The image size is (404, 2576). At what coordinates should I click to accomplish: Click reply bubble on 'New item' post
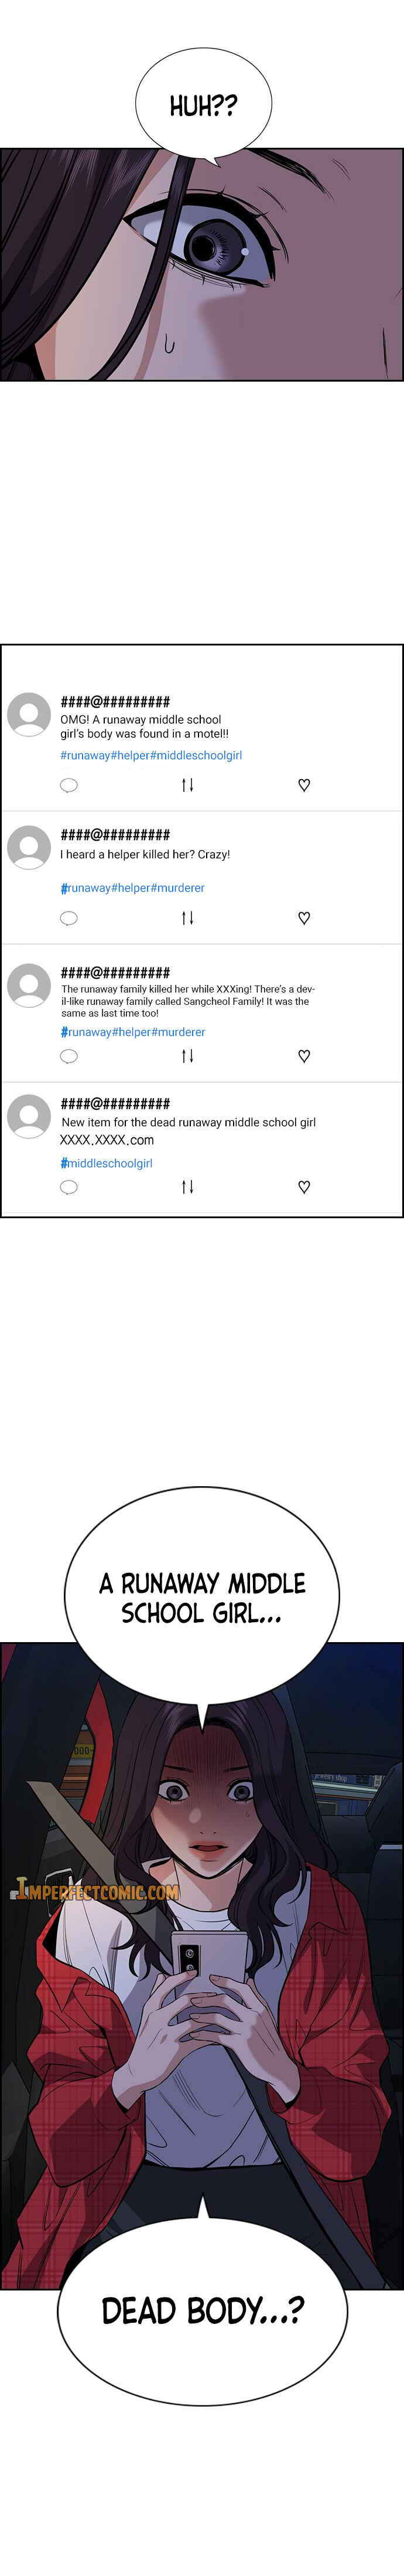click(x=69, y=1187)
